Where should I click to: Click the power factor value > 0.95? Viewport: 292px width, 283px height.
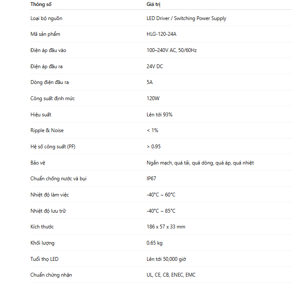[x=153, y=147]
